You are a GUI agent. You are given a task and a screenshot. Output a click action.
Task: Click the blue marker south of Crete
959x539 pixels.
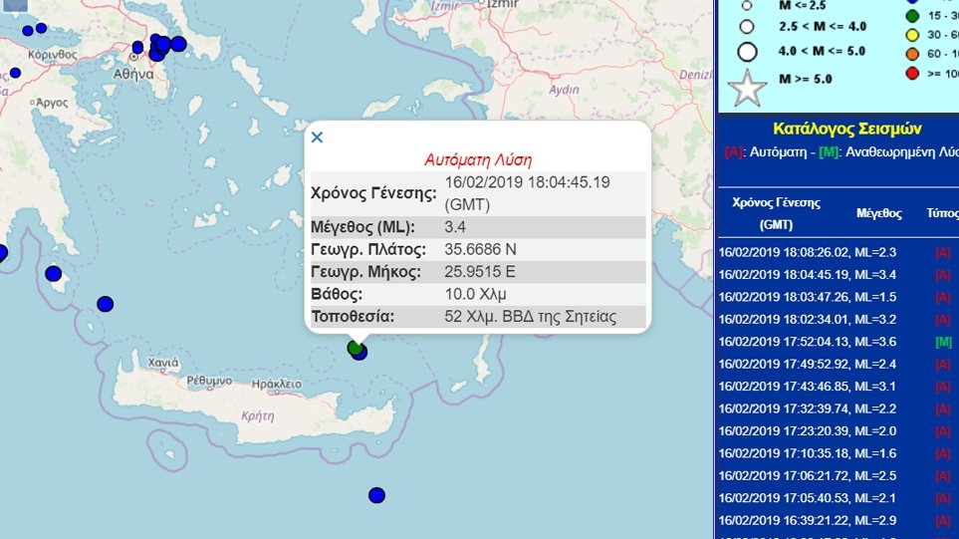coord(376,495)
